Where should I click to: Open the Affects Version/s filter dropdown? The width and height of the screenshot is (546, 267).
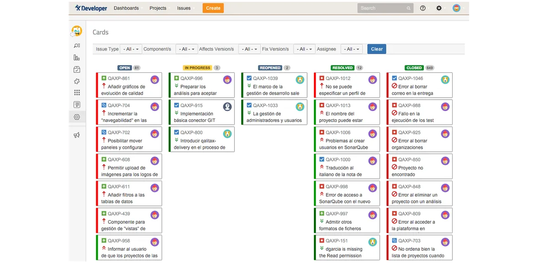tap(249, 49)
